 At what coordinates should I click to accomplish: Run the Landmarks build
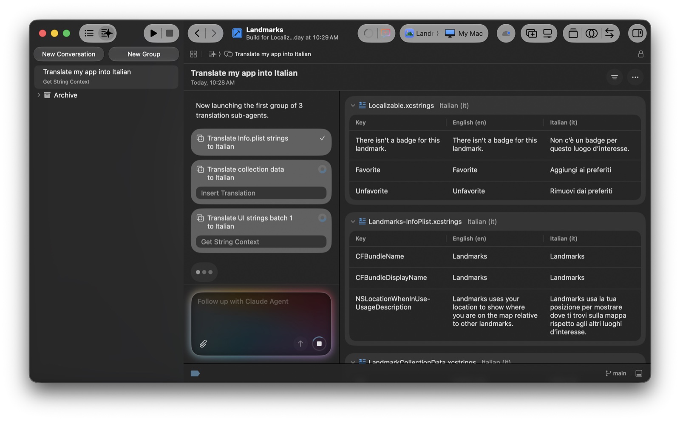tap(153, 33)
